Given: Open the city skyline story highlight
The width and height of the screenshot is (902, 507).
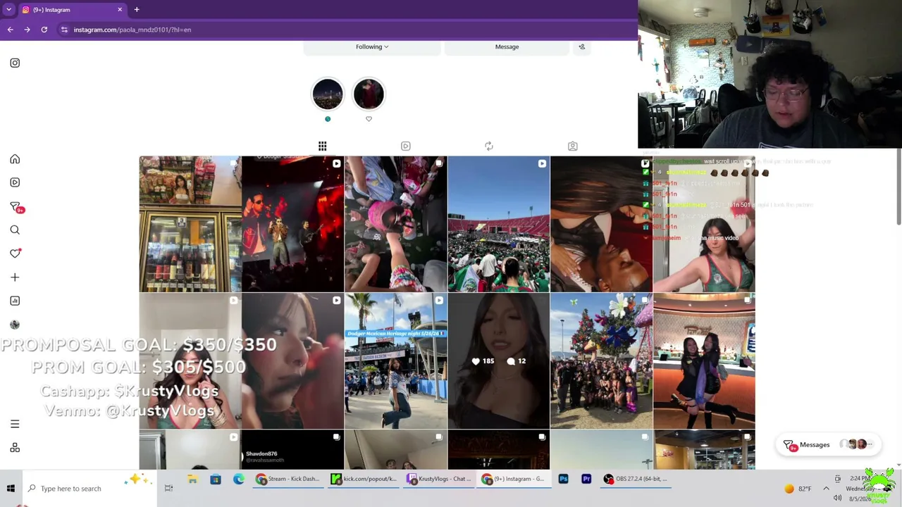Looking at the screenshot, I should tap(328, 94).
